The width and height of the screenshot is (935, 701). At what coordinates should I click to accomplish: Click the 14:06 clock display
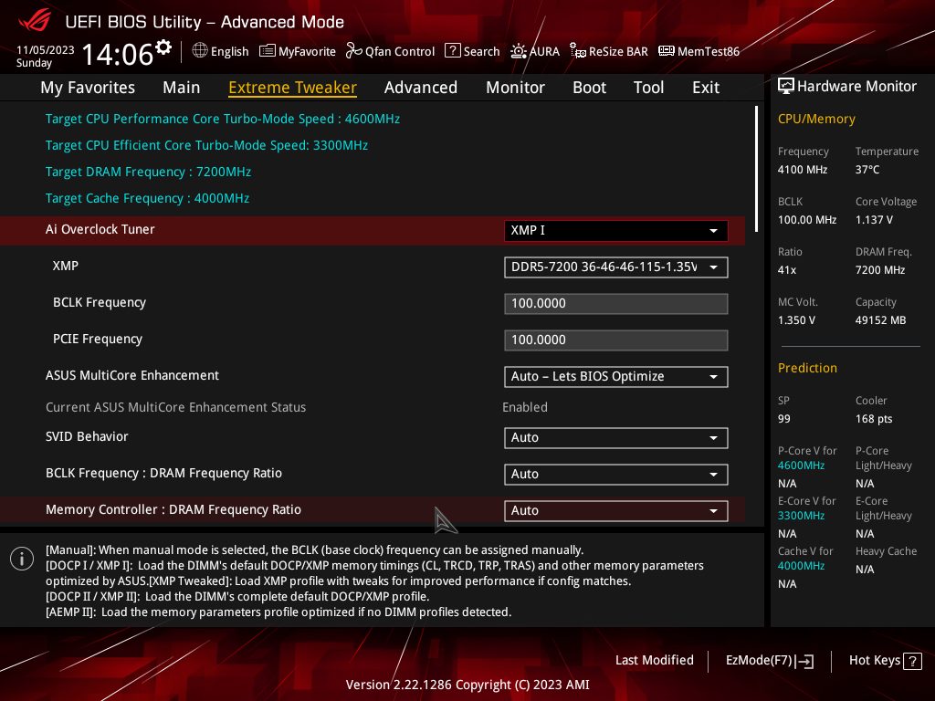(x=118, y=54)
